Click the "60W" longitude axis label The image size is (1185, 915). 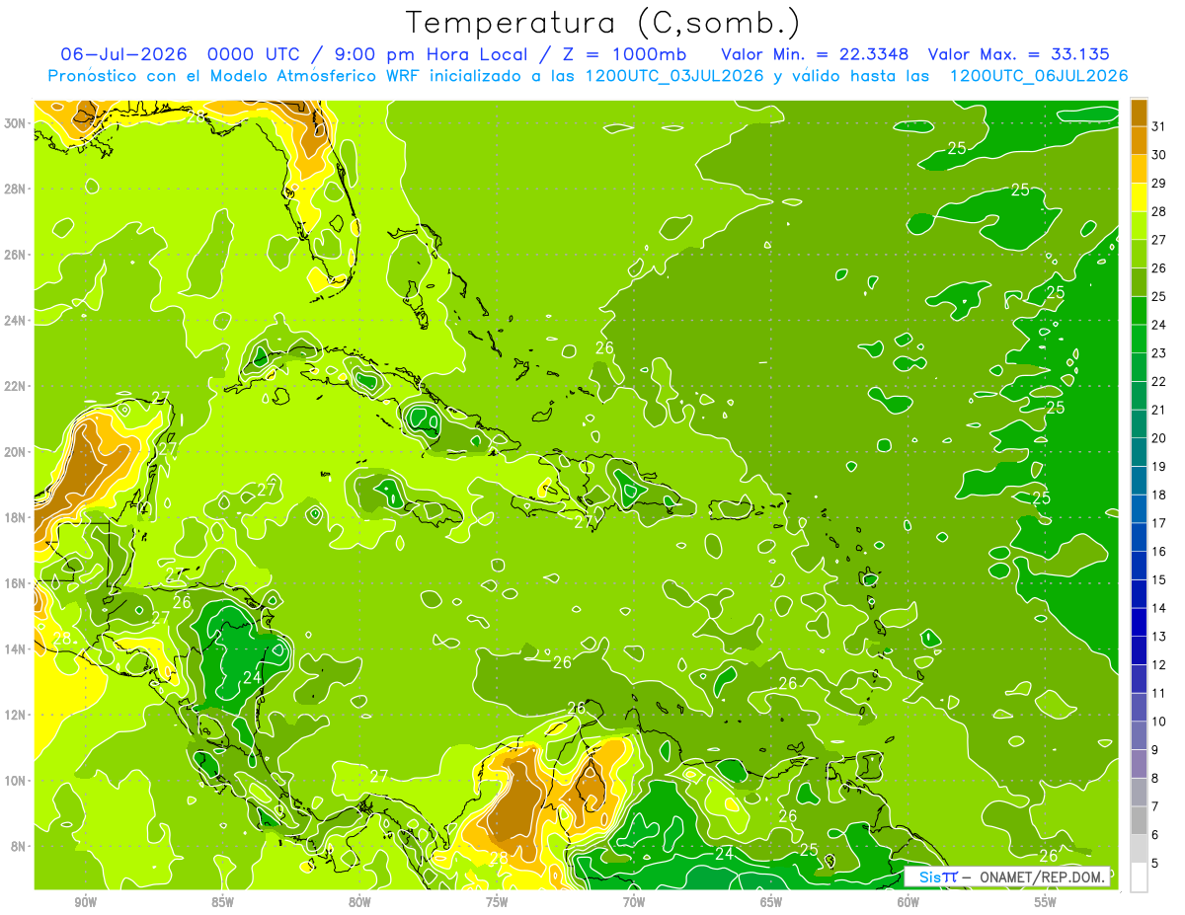pos(908,902)
